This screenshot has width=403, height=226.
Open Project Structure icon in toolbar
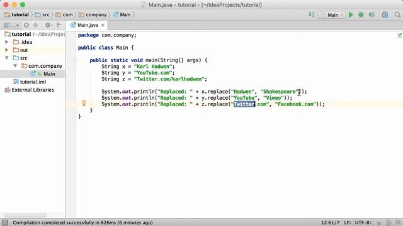coord(385,15)
